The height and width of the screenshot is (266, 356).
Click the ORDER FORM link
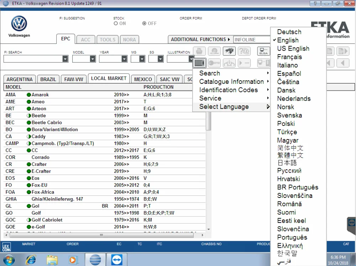pos(191,18)
